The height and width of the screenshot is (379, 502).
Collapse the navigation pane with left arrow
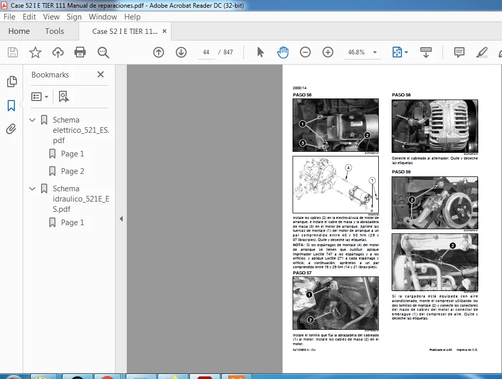coord(121,219)
